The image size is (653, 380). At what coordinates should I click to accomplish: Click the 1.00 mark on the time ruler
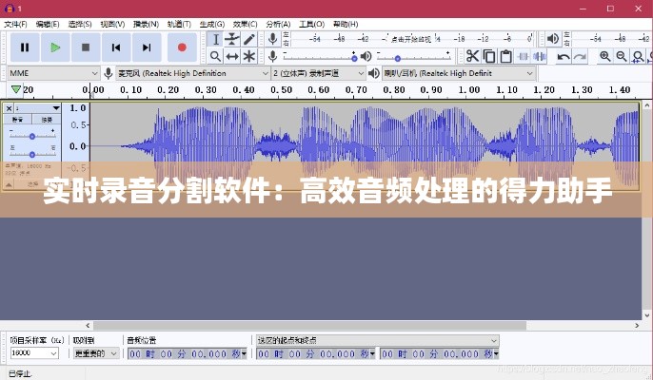pos(469,90)
